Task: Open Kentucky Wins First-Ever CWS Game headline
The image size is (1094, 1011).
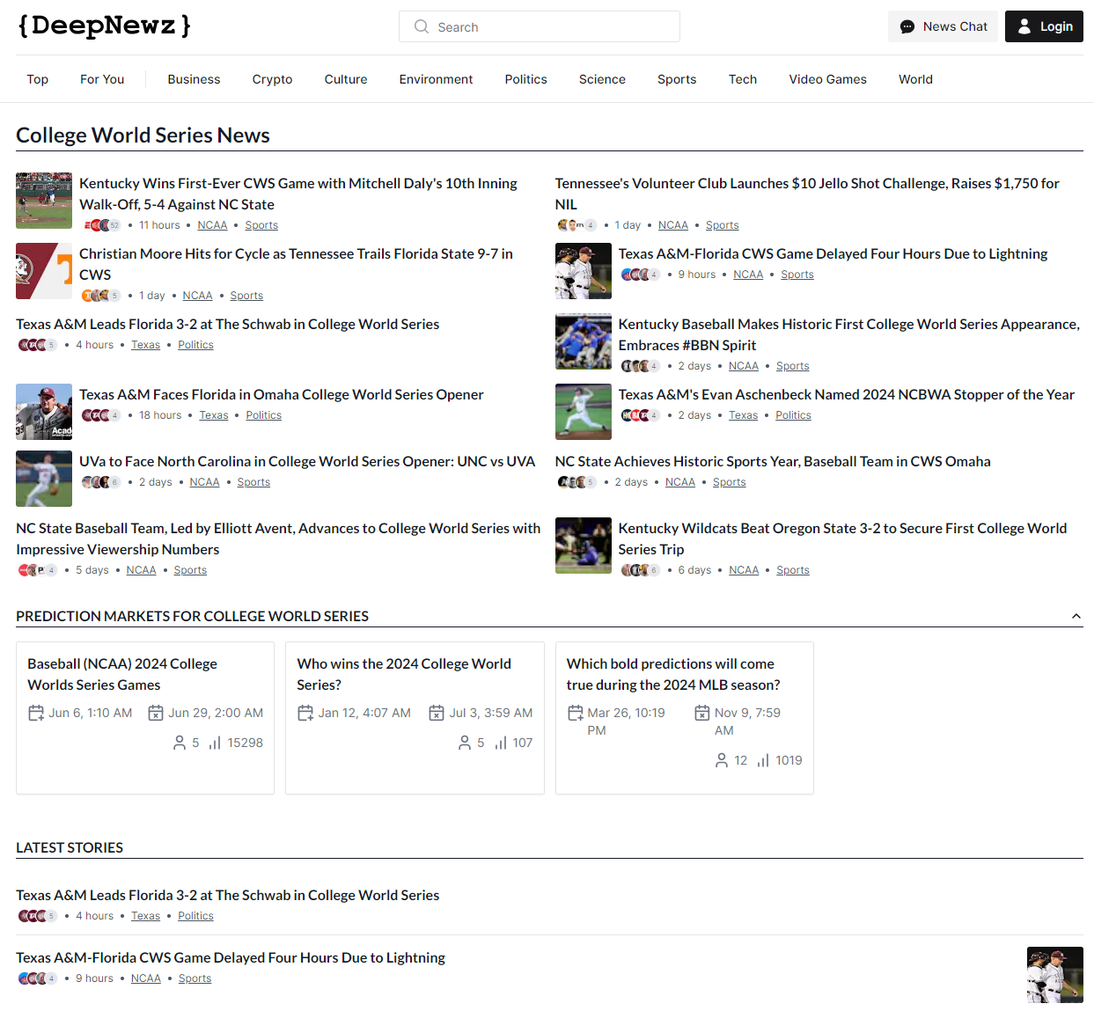Action: [x=298, y=194]
